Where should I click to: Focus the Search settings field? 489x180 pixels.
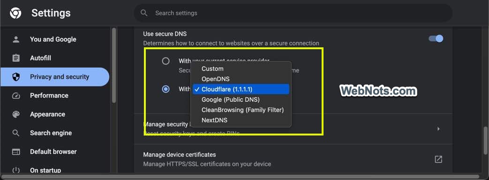coord(293,13)
